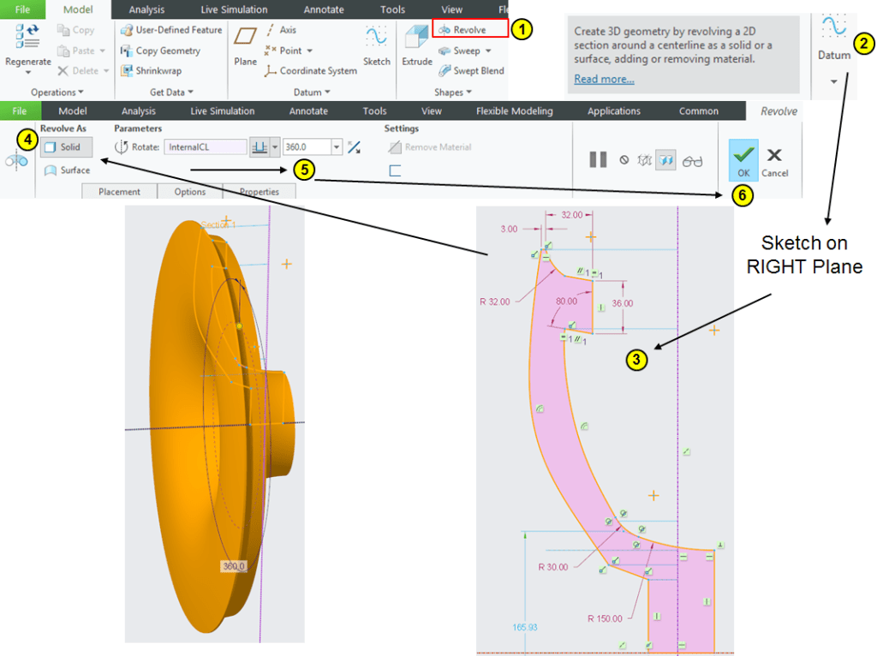The height and width of the screenshot is (656, 877).
Task: Click the Swept Blend tool
Action: pyautogui.click(x=471, y=71)
